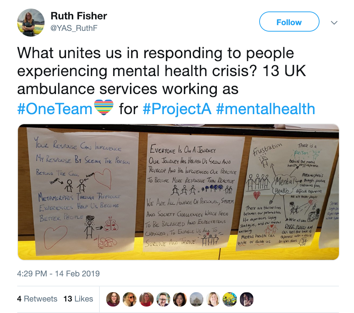
Task: View the 13 Likes list
Action: point(78,299)
